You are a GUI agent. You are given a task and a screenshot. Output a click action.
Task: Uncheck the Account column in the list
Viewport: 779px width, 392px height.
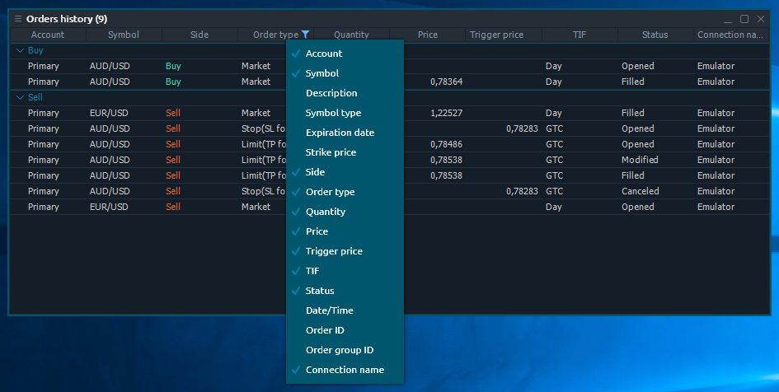click(x=323, y=54)
